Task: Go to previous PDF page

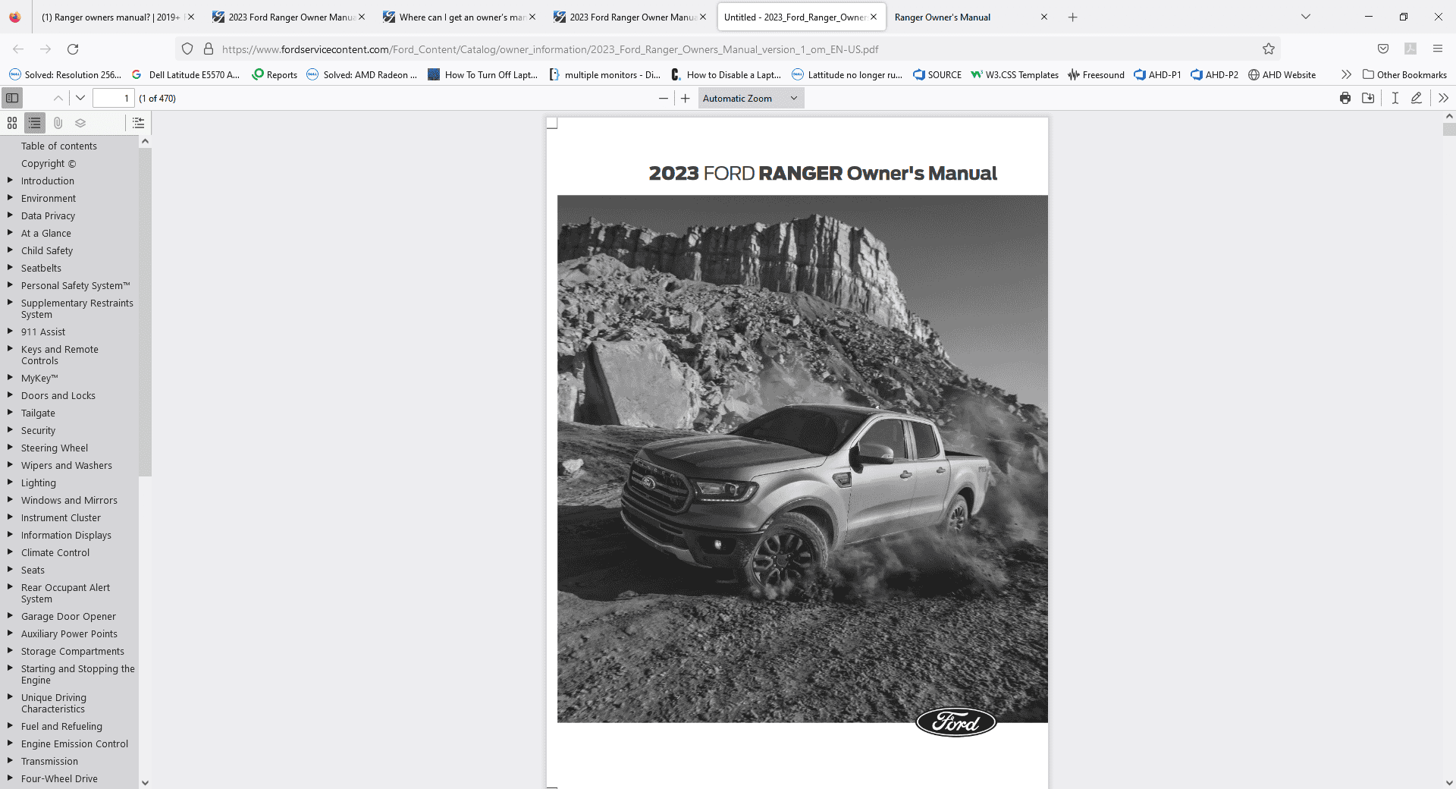Action: click(x=58, y=98)
